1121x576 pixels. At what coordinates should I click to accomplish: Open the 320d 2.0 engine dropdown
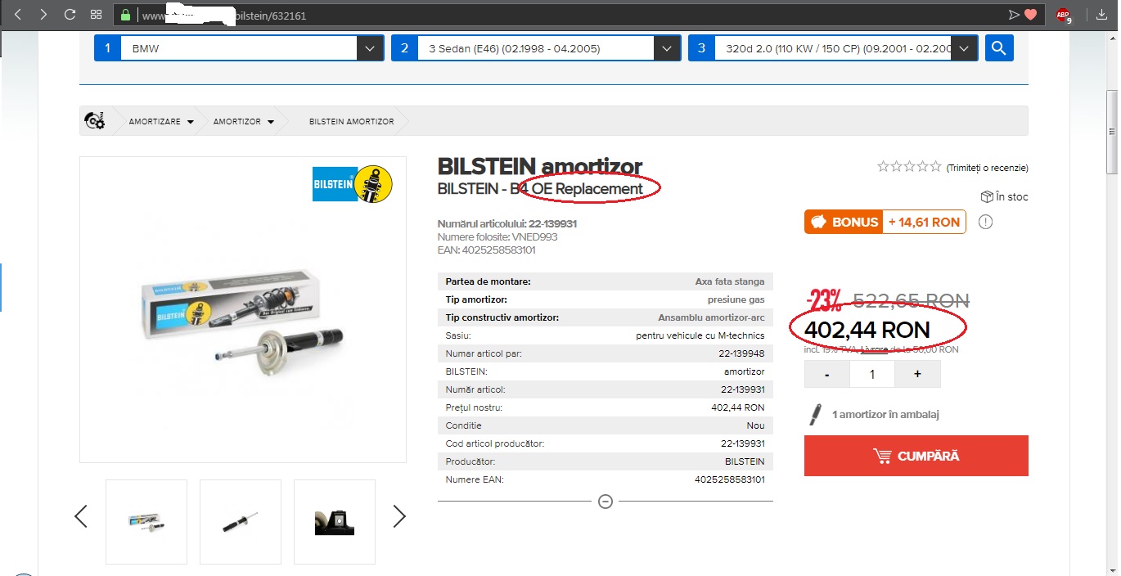pos(833,48)
